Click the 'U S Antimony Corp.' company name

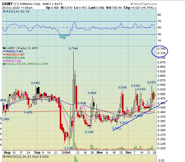tap(27, 4)
